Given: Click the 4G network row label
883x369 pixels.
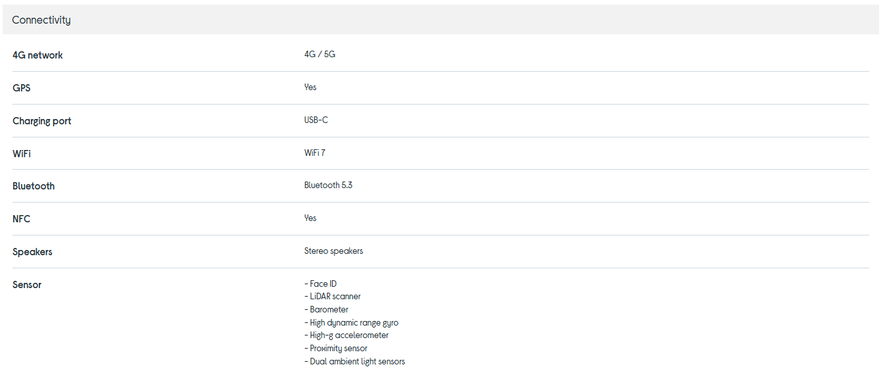Looking at the screenshot, I should point(37,55).
